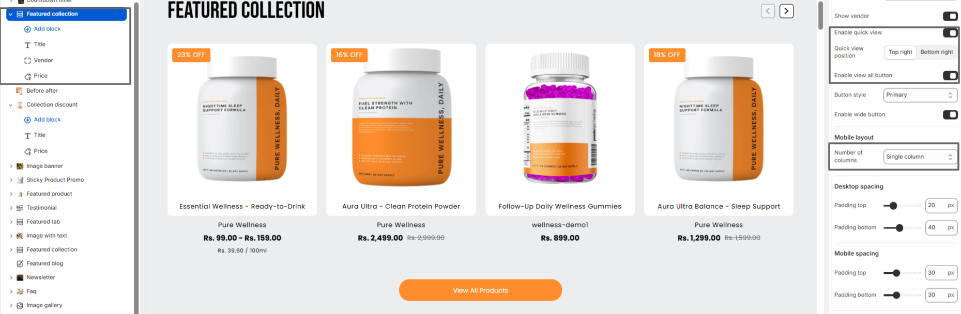The height and width of the screenshot is (314, 961).
Task: Open the Number of columns dropdown
Action: pyautogui.click(x=920, y=157)
